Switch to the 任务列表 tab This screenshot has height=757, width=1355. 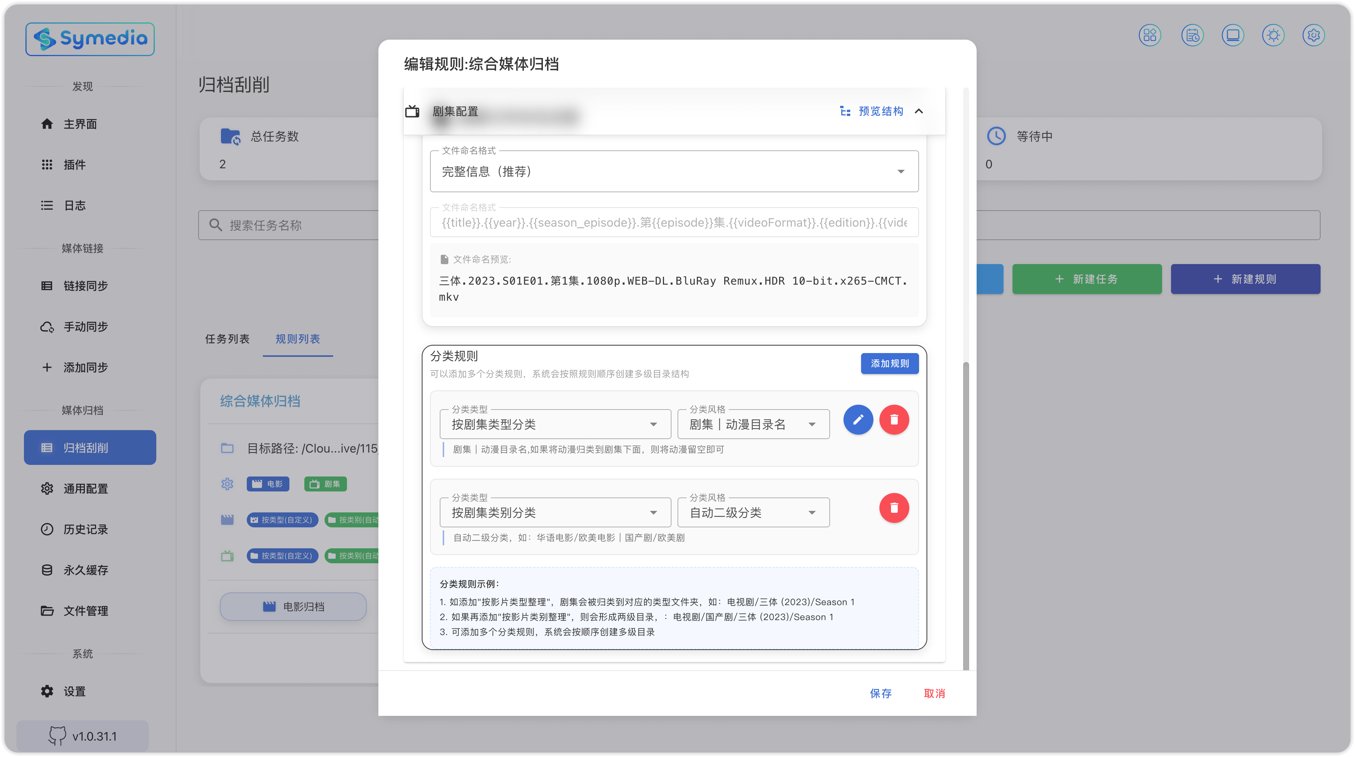pos(227,339)
